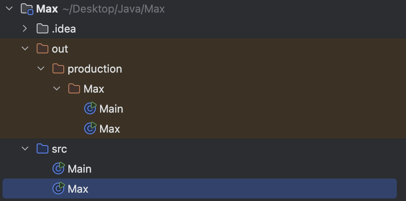Click the Main class icon under out
406x201 pixels.
(90, 108)
